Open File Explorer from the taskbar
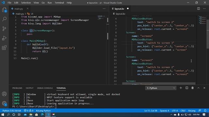Image resolution: width=209 pixels, height=117 pixels. (x=31, y=115)
